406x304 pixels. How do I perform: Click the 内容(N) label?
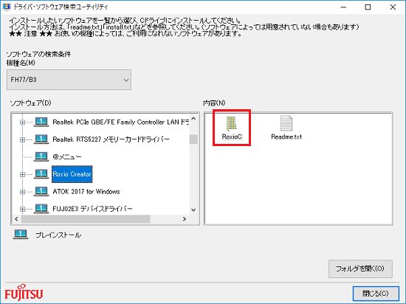tap(214, 103)
